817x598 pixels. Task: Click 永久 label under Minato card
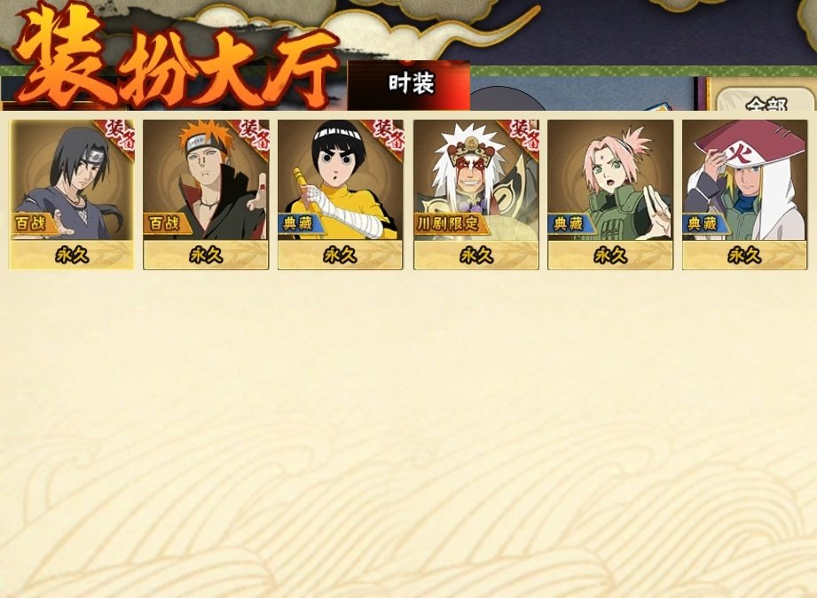coord(744,255)
